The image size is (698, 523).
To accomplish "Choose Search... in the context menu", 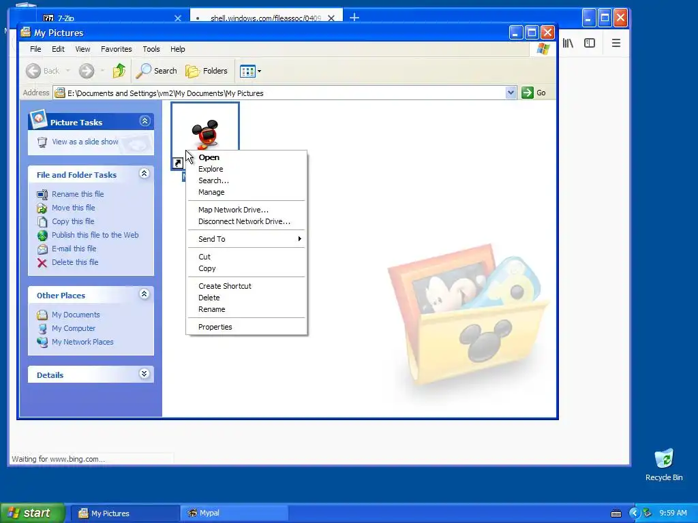I will click(x=246, y=180).
